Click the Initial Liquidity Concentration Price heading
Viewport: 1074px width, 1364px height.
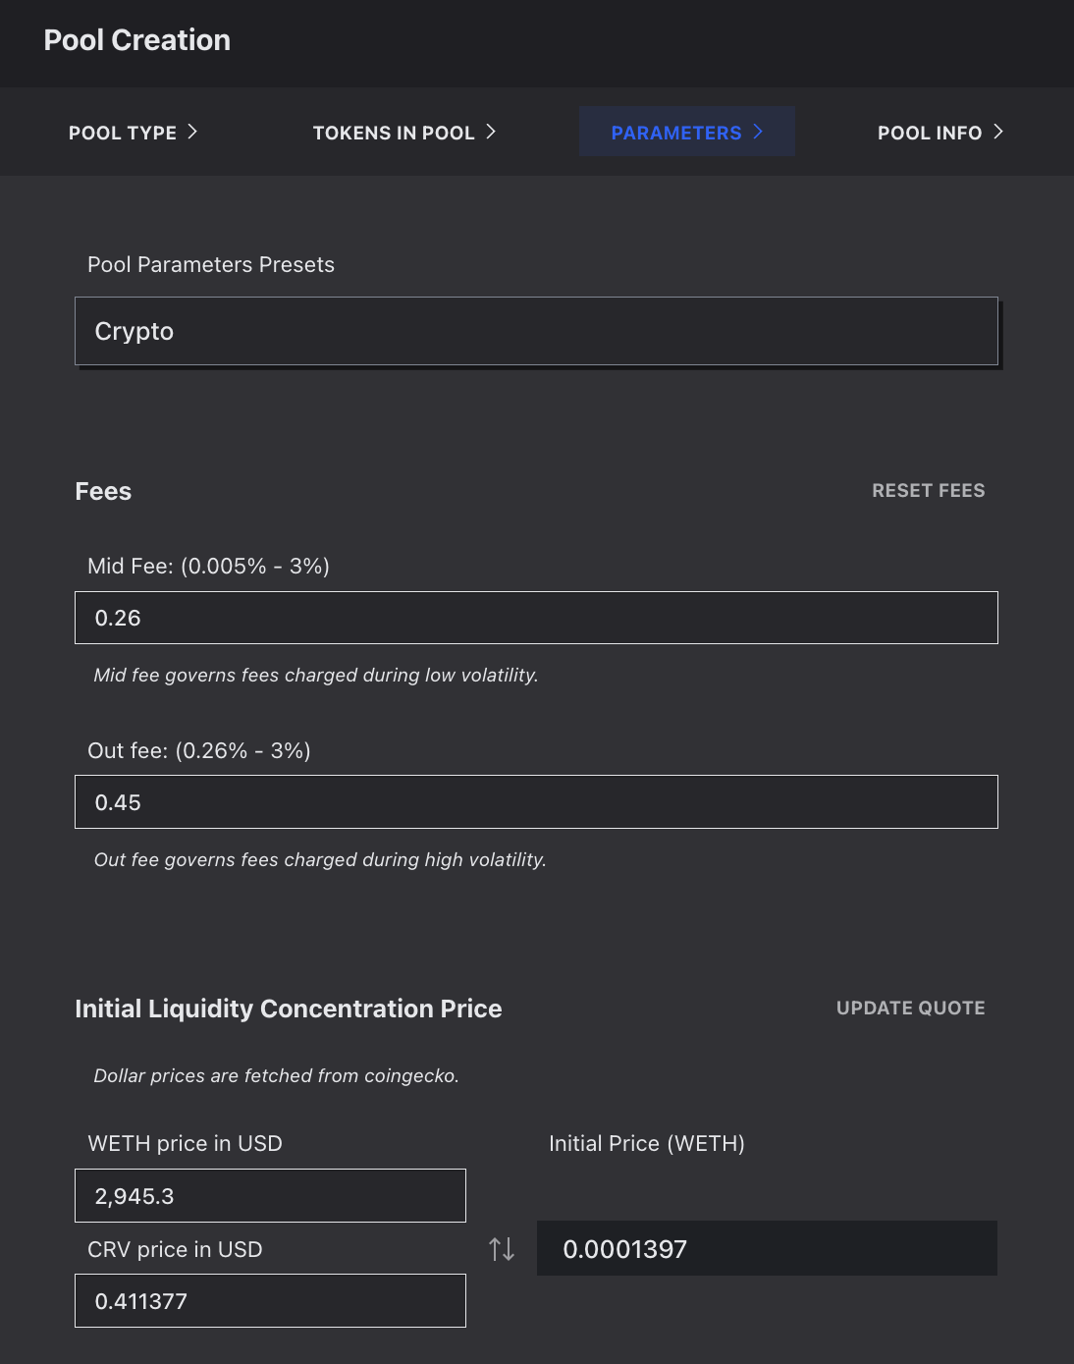pos(289,1009)
